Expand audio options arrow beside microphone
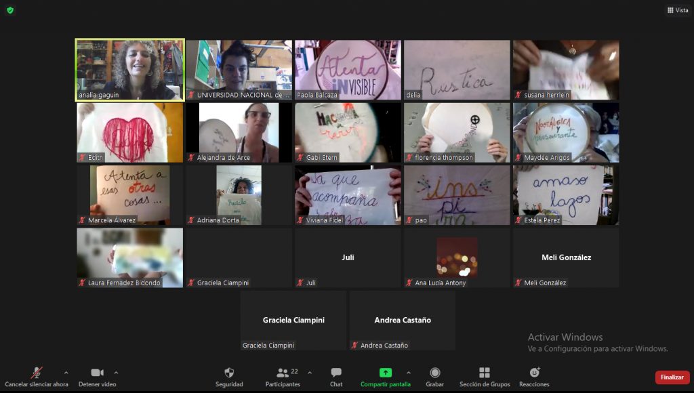Viewport: 694px width, 393px height. click(66, 373)
